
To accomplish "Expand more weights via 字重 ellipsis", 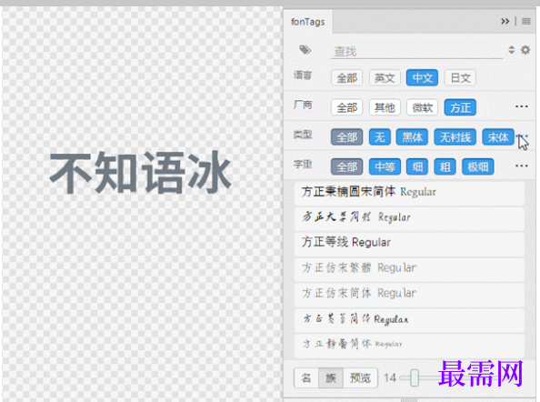I will pyautogui.click(x=522, y=166).
